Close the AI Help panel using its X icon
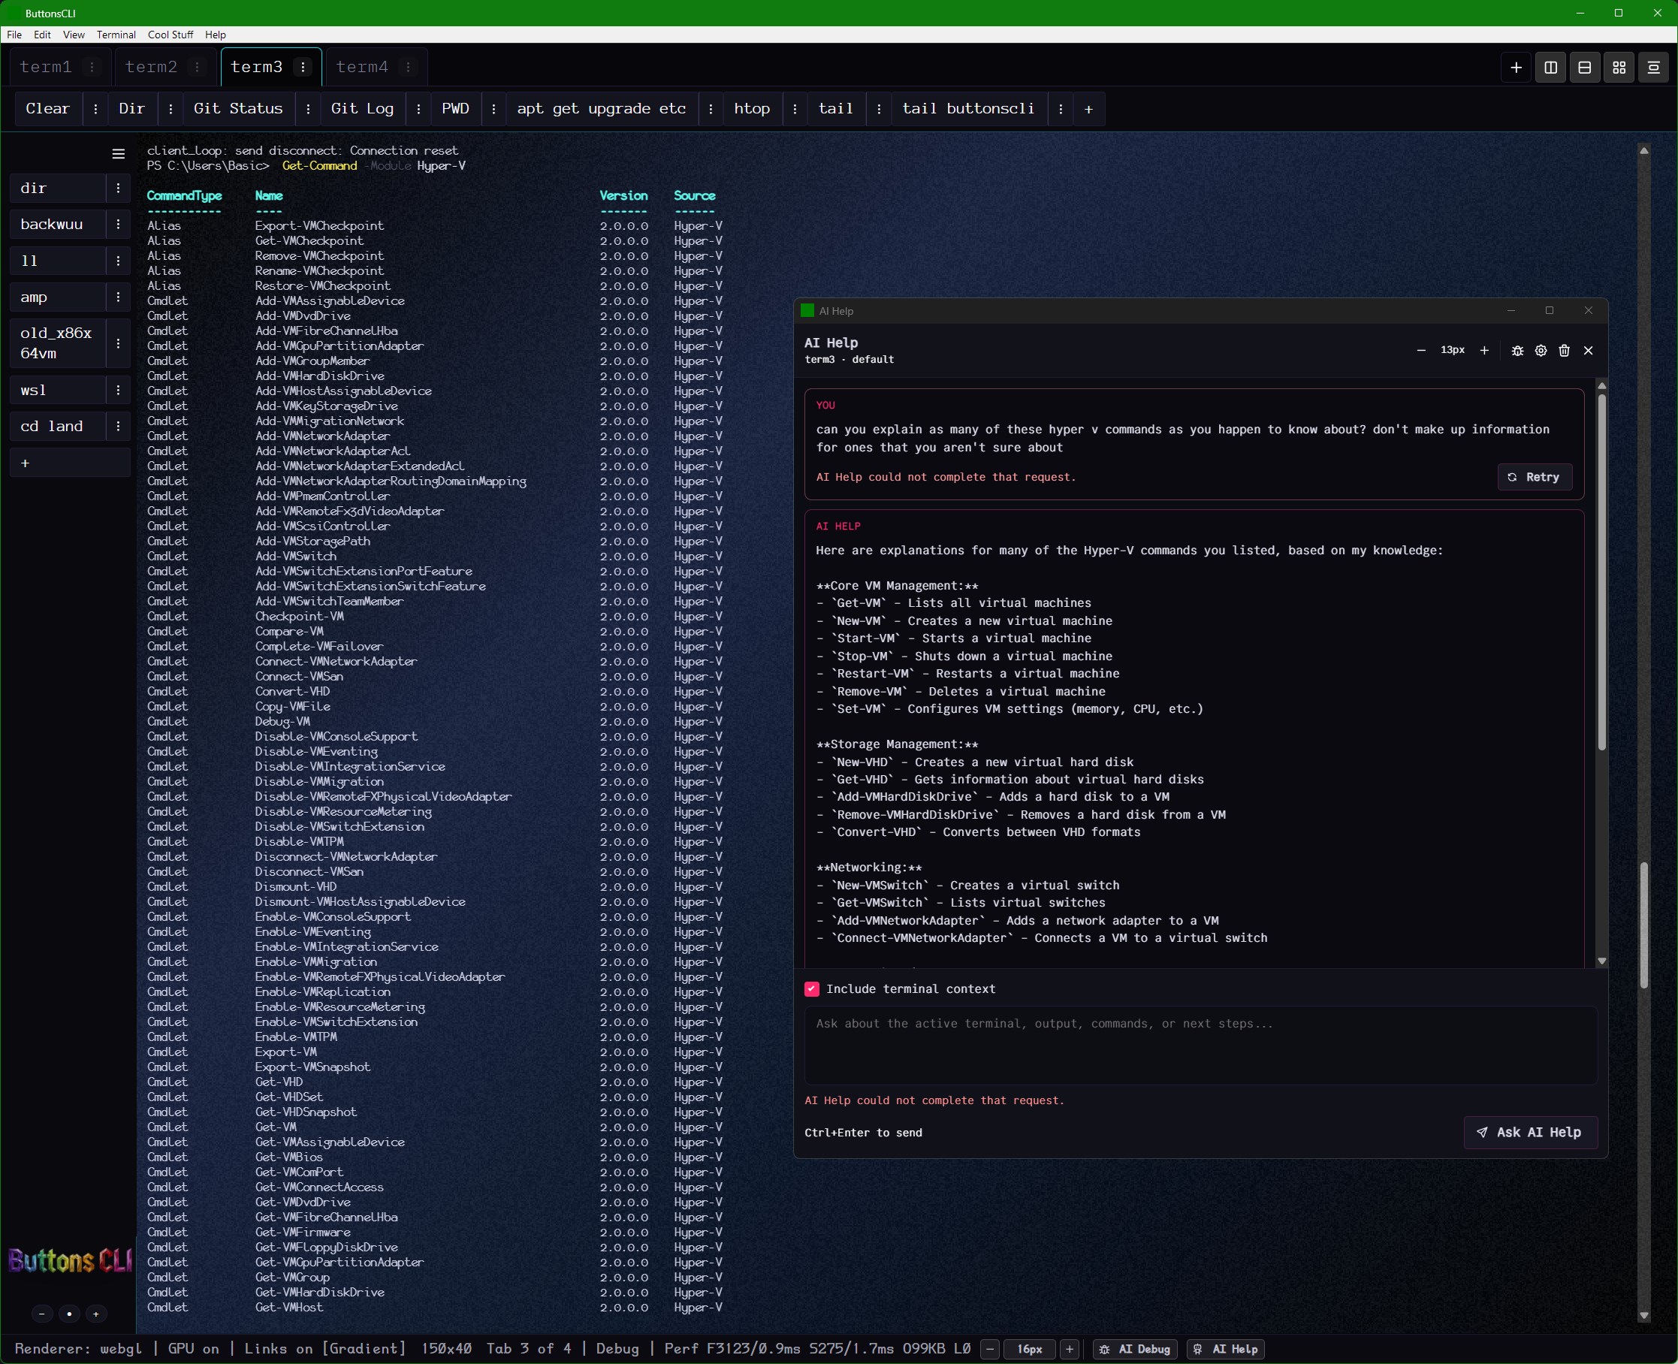The height and width of the screenshot is (1364, 1678). pyautogui.click(x=1589, y=351)
